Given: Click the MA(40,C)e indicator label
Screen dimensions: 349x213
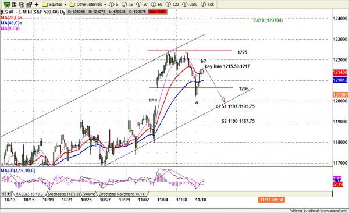Looking at the screenshot, I should click(x=11, y=23).
